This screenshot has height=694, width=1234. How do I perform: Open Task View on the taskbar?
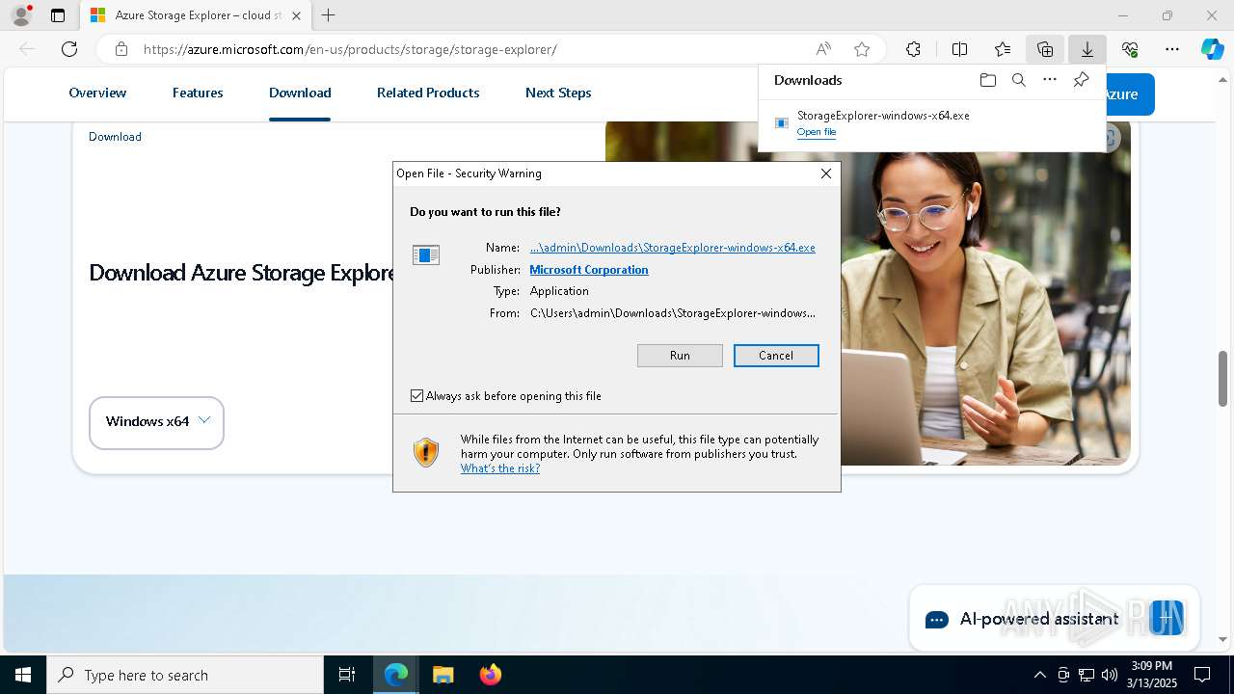pyautogui.click(x=347, y=675)
